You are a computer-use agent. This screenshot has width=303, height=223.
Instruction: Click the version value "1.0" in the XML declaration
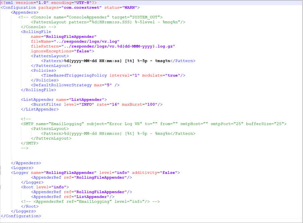(42, 3)
